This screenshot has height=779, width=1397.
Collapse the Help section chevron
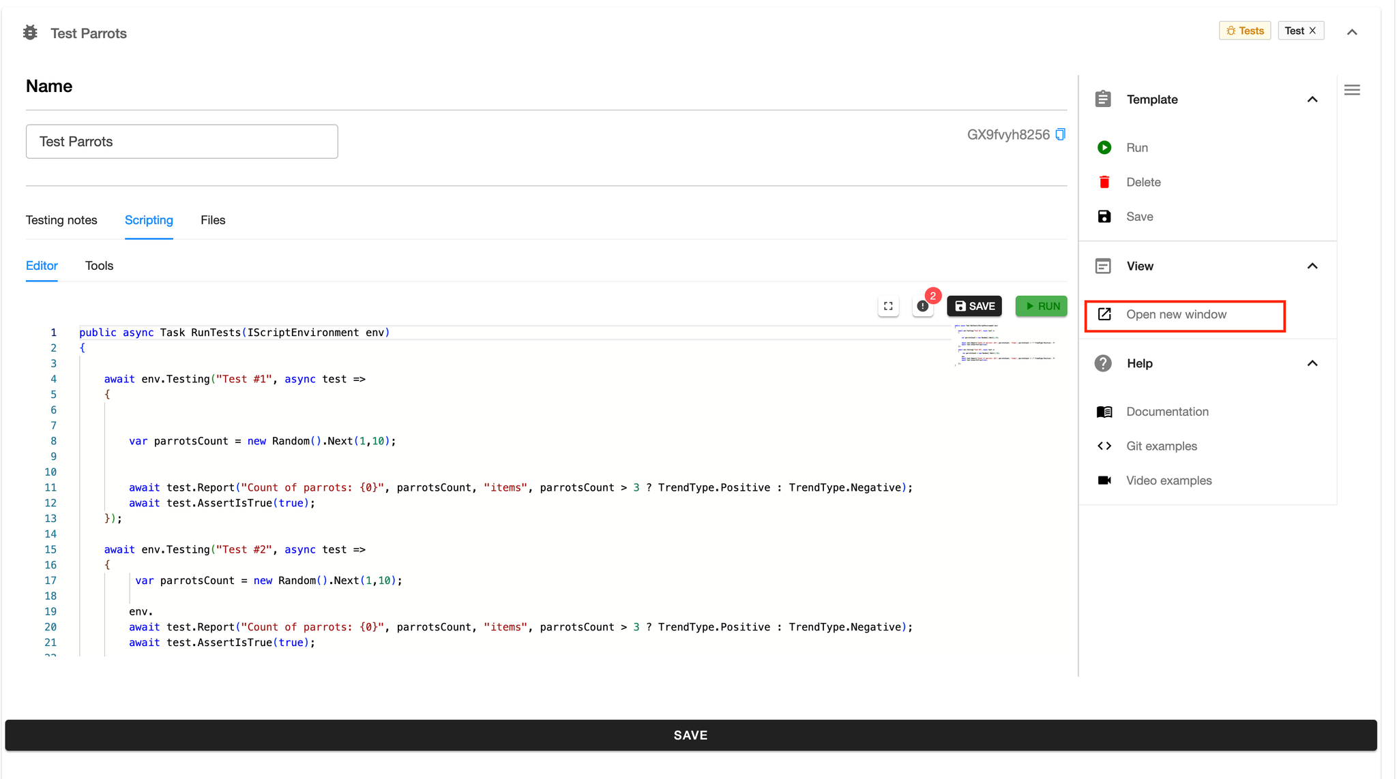pos(1312,363)
